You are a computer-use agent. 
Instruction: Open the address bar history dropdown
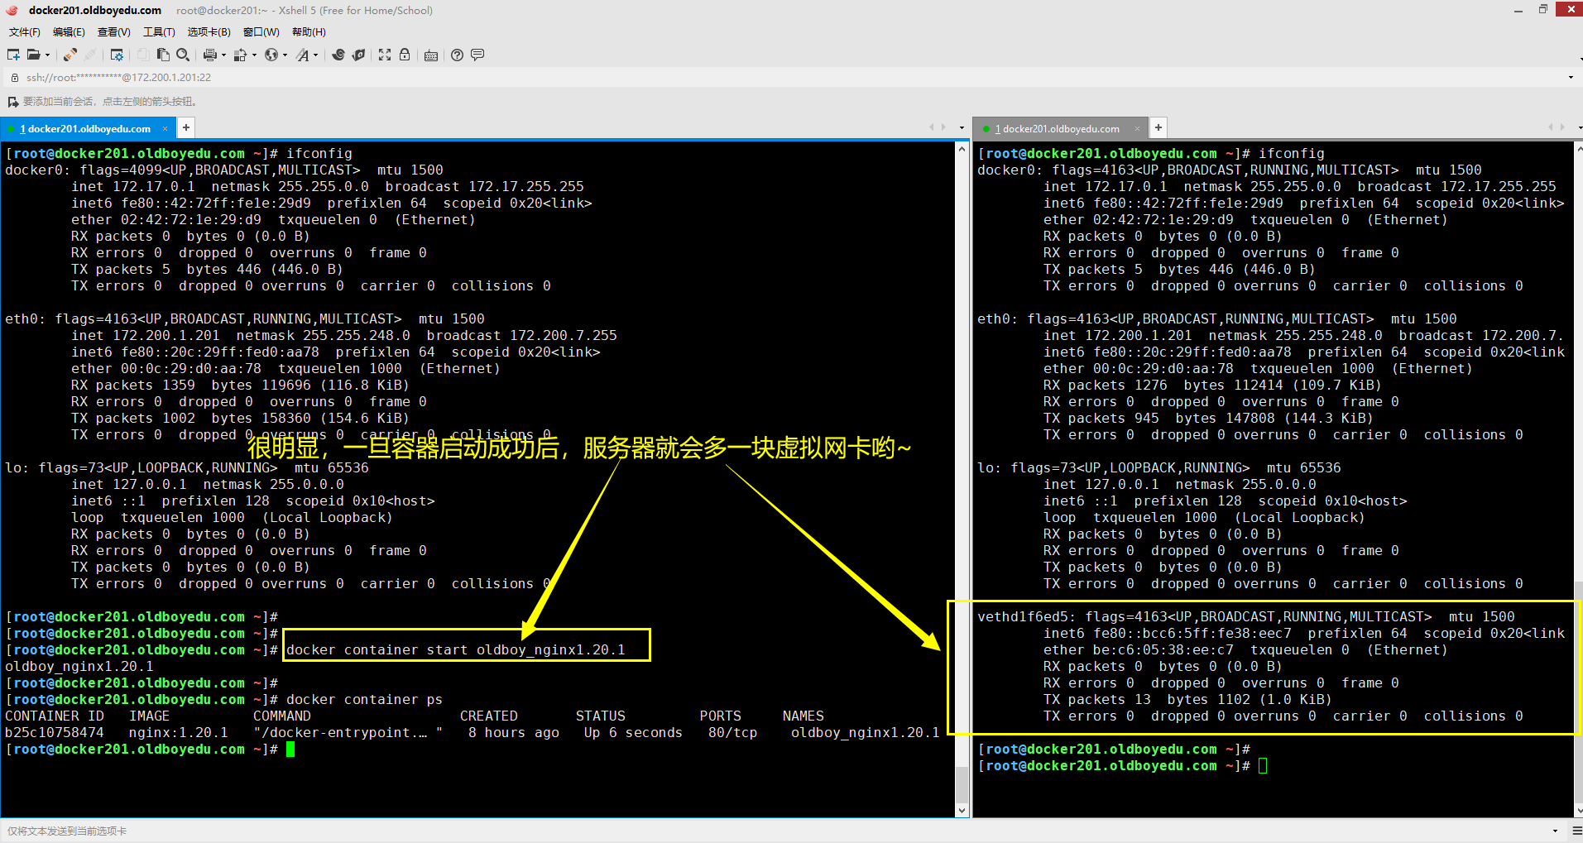(x=1571, y=78)
